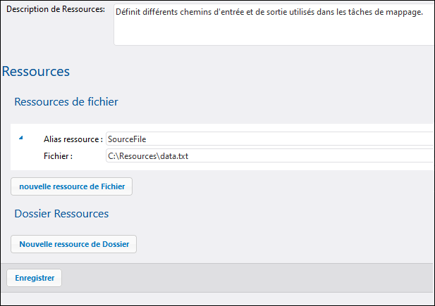435x306 pixels.
Task: Click the Dossier Ressources heading
Action: click(x=61, y=213)
